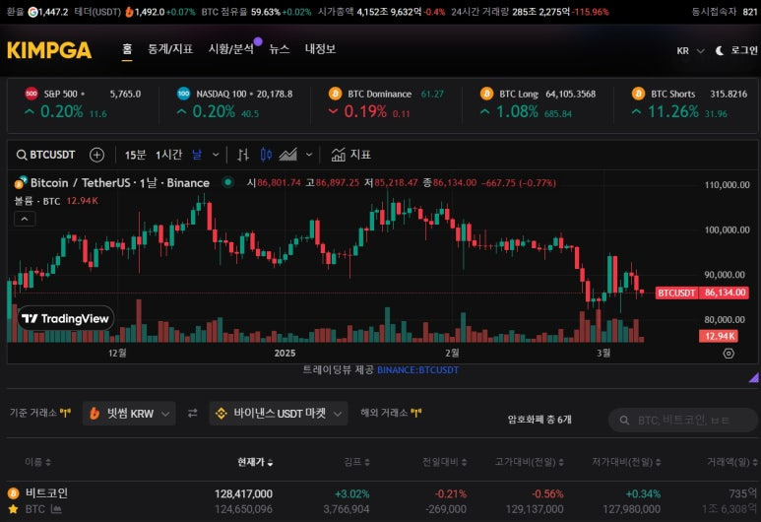Sort the table by 전일대비
The width and height of the screenshot is (761, 522).
[445, 462]
